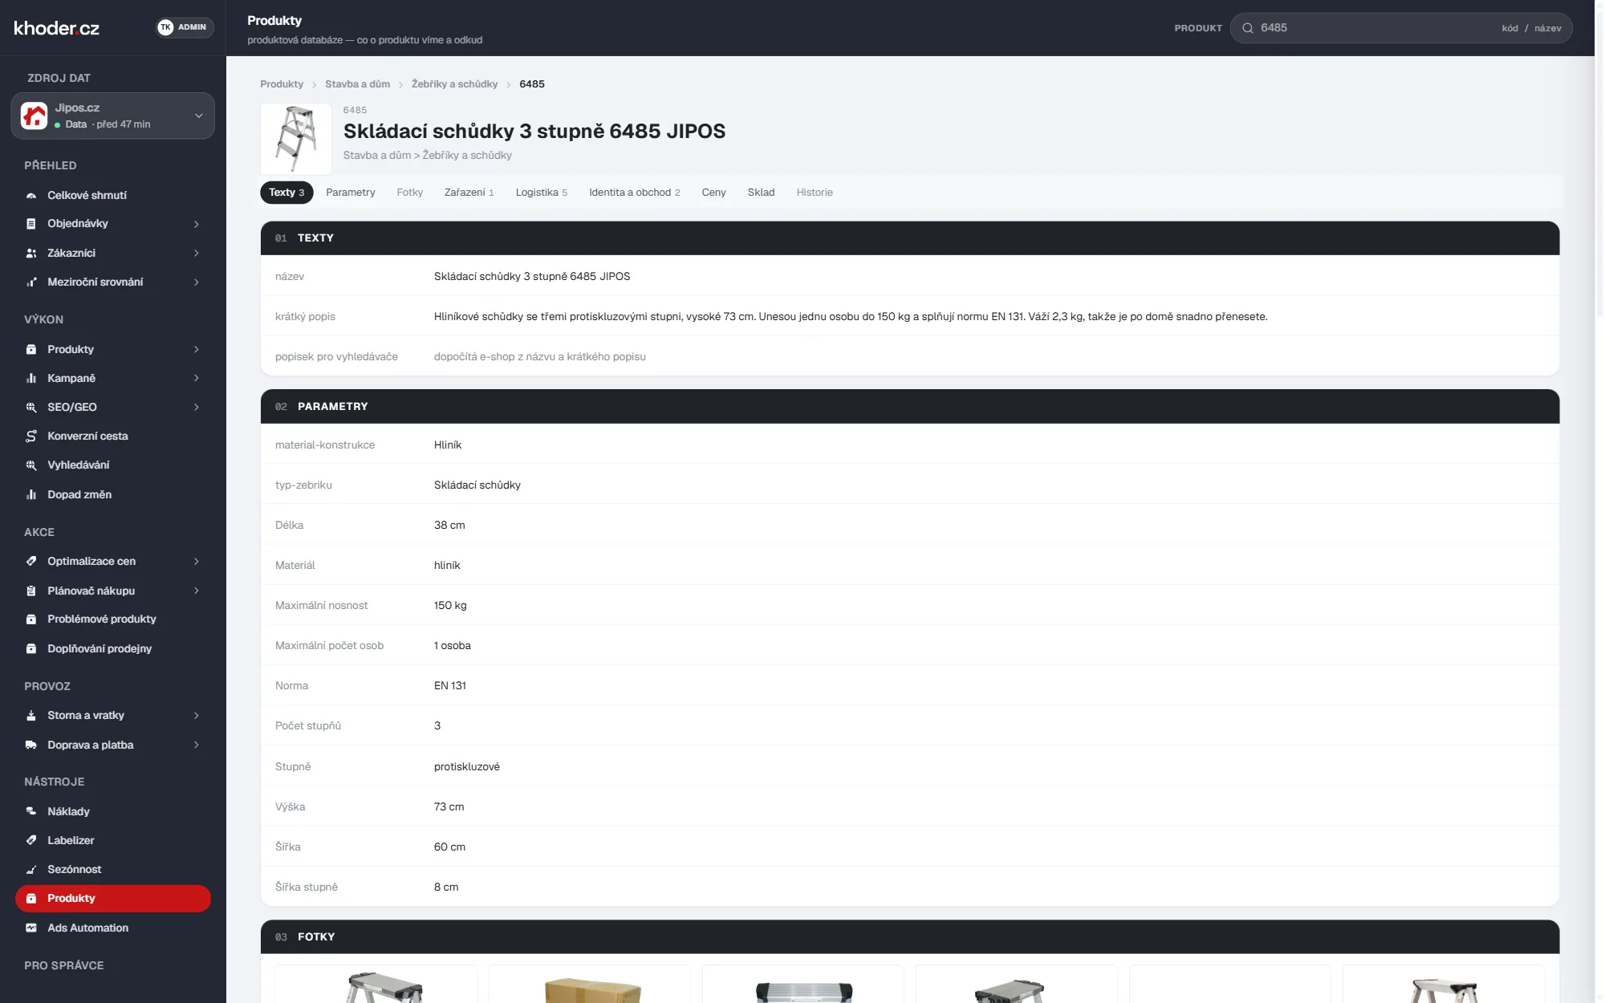
Task: Click the Meziroční srovnání chart icon
Action: [31, 282]
